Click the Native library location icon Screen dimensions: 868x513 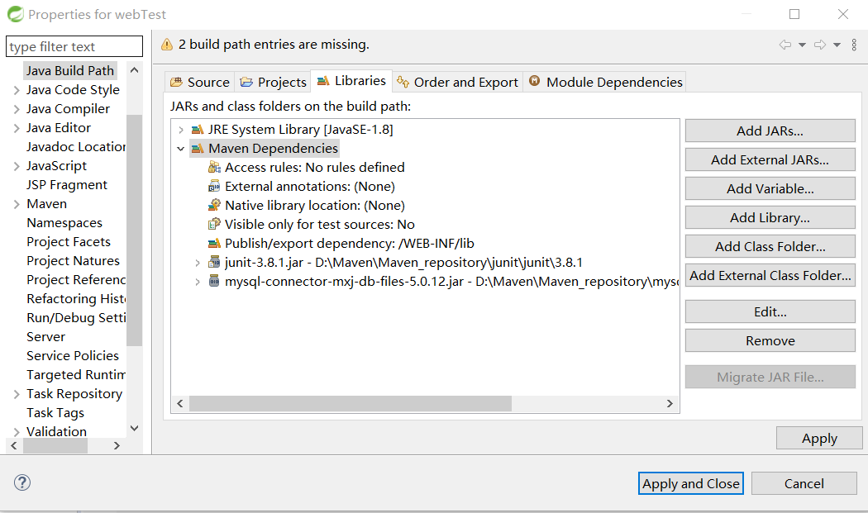pos(214,206)
